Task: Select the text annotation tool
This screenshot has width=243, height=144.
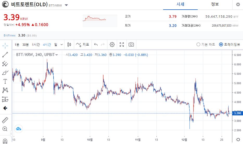Action: tap(5, 81)
